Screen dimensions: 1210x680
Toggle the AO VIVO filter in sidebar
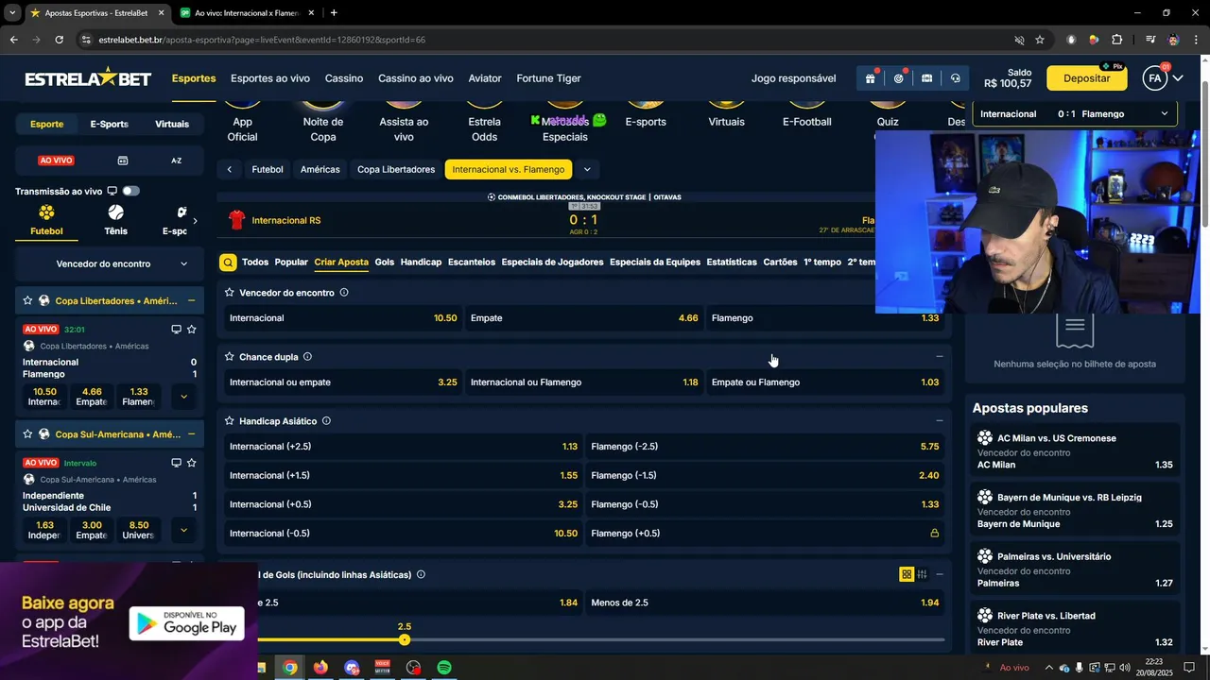coord(57,161)
